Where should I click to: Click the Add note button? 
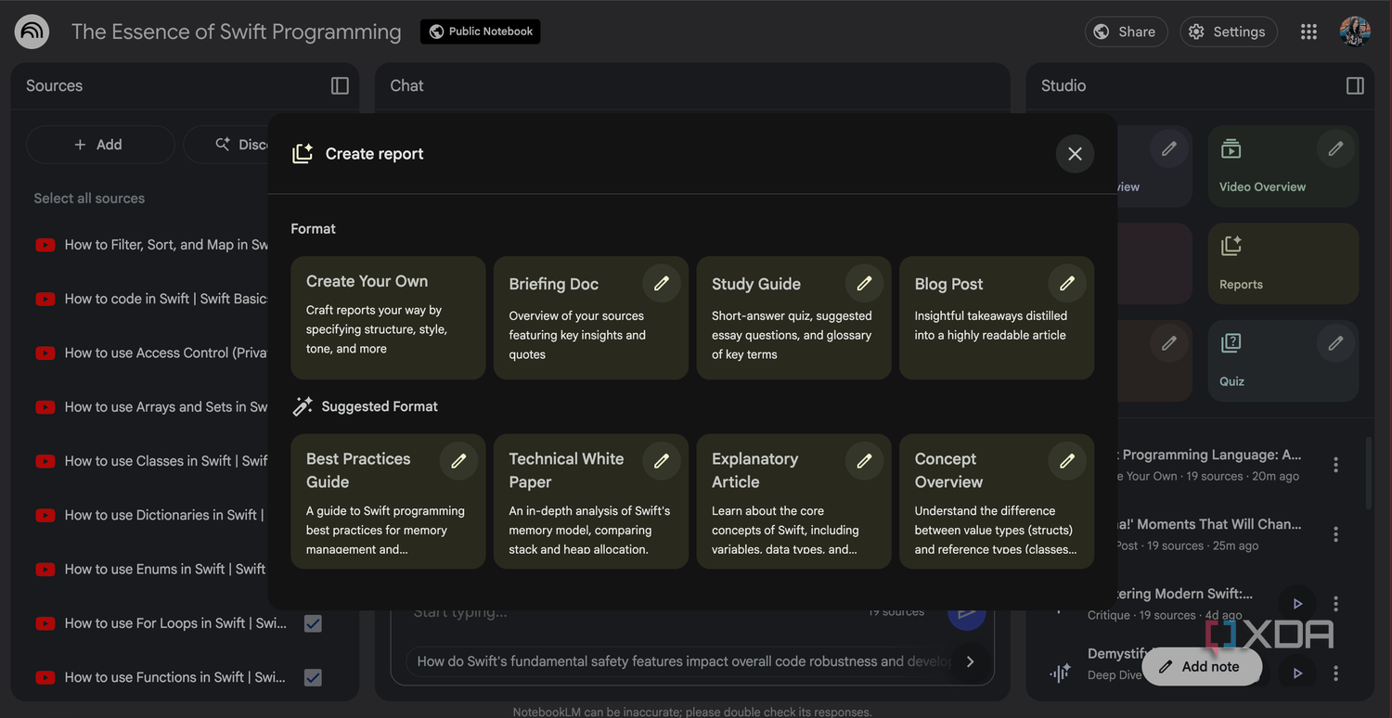[x=1202, y=666]
